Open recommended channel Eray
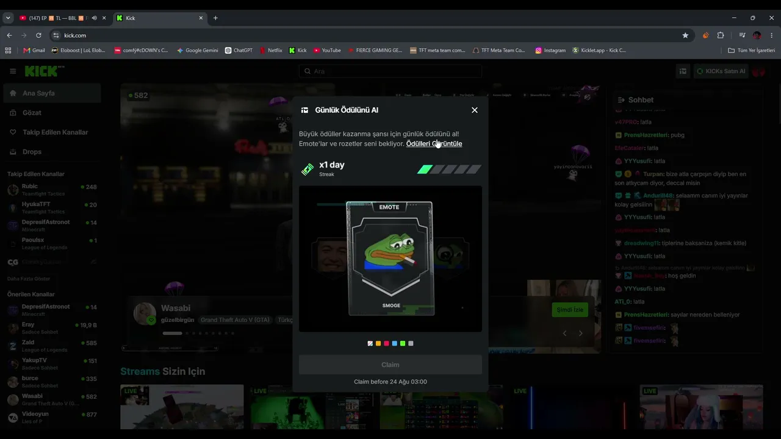 (x=52, y=327)
